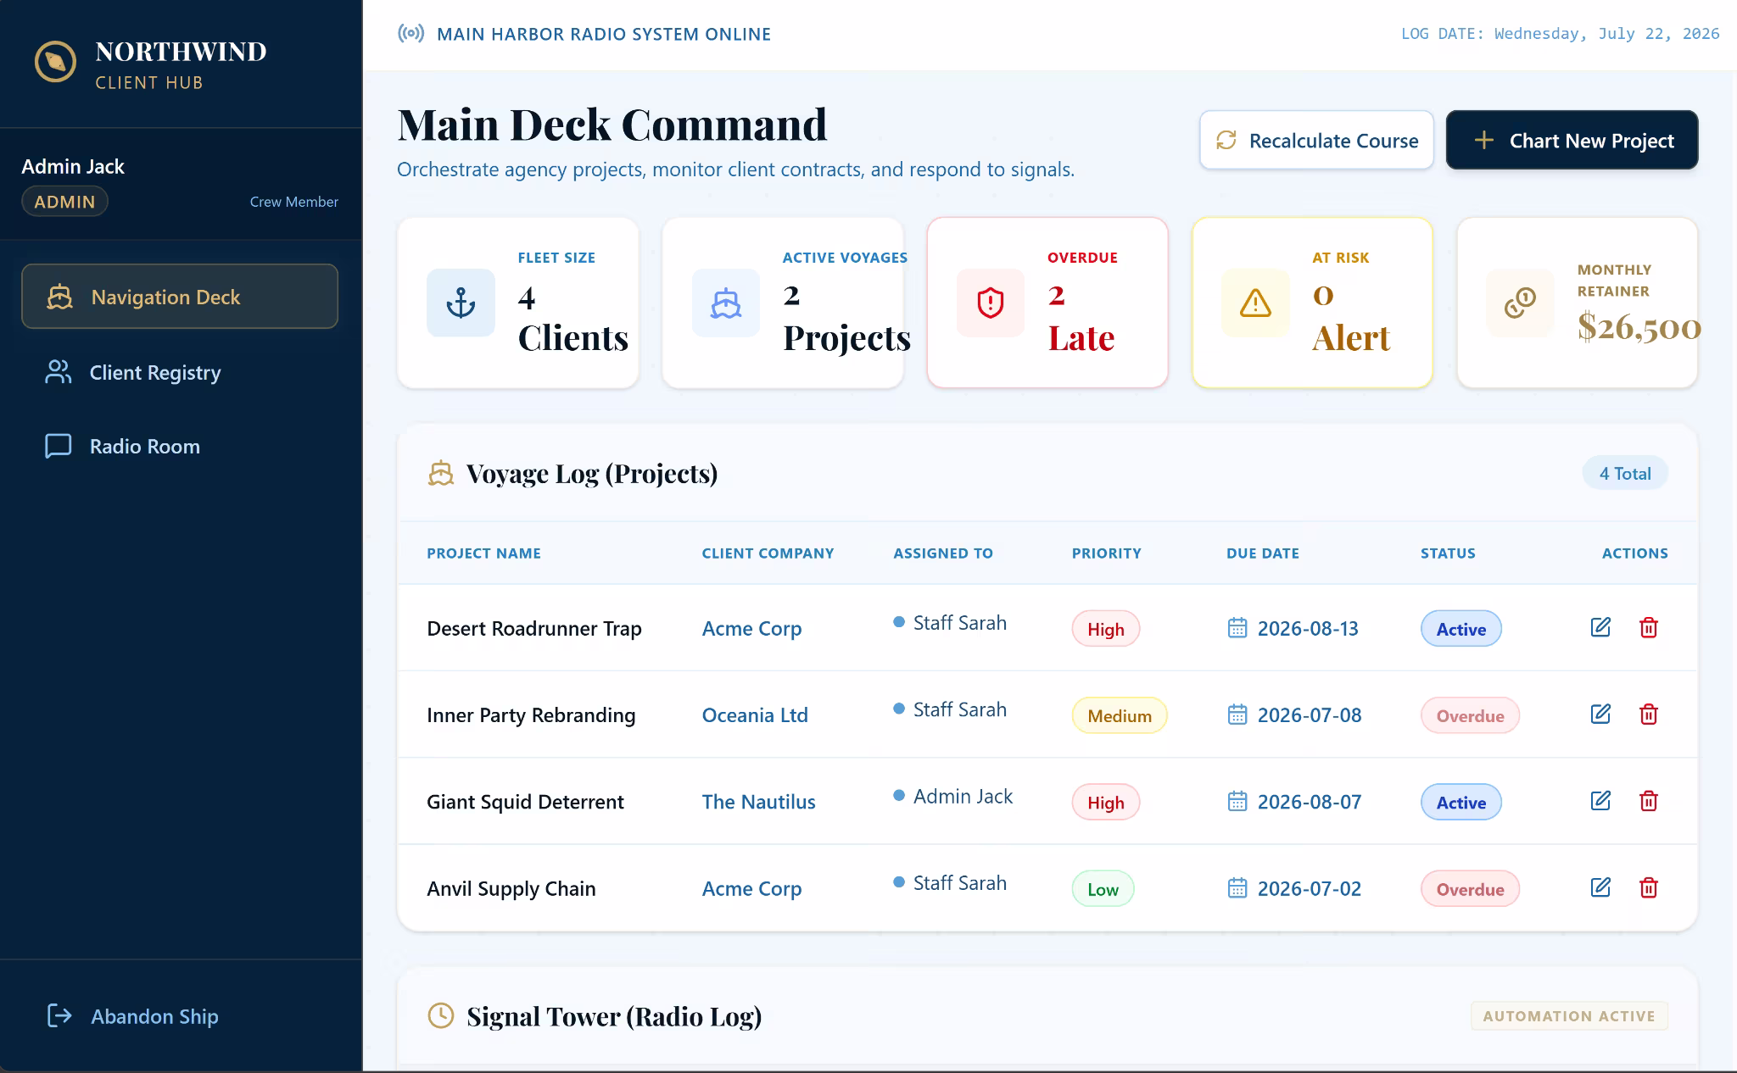Click calendar icon next to 2026-08-13
Viewport: 1737px width, 1073px height.
tap(1237, 628)
